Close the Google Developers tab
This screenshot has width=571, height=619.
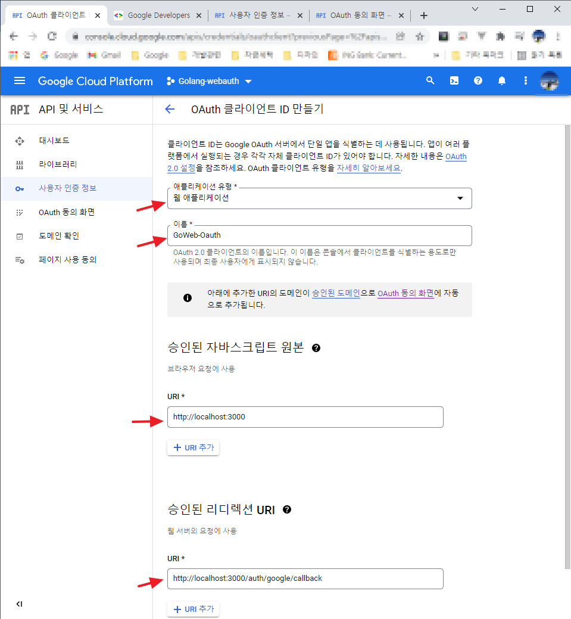199,15
